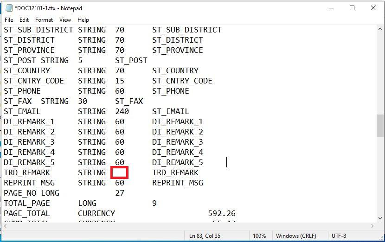
Task: Maximize the Notepad window
Action: [x=352, y=8]
